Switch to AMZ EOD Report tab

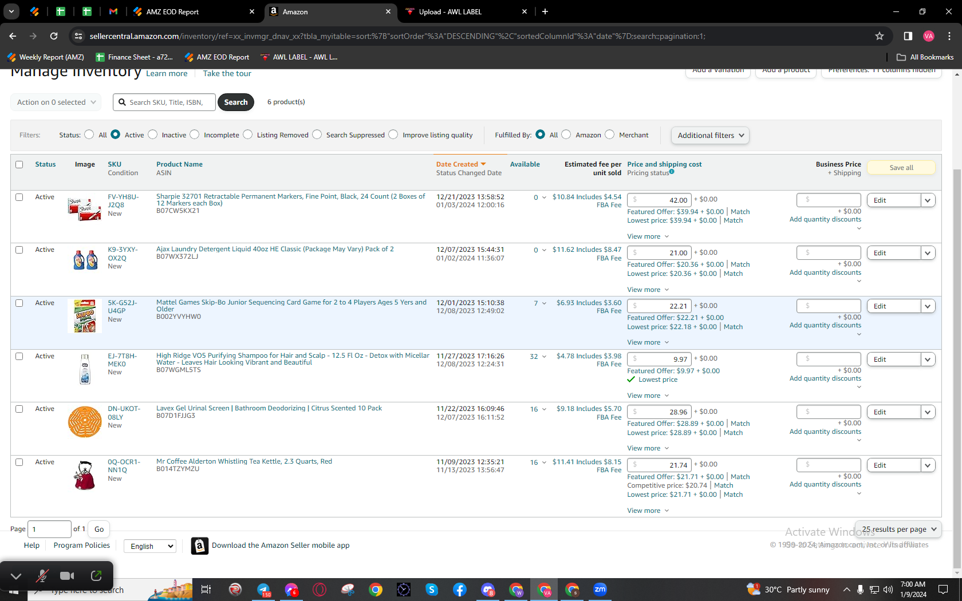tap(194, 11)
